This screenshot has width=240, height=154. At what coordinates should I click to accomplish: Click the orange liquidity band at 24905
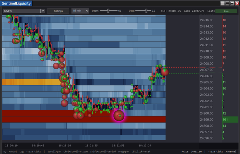pyautogui.click(x=31, y=82)
